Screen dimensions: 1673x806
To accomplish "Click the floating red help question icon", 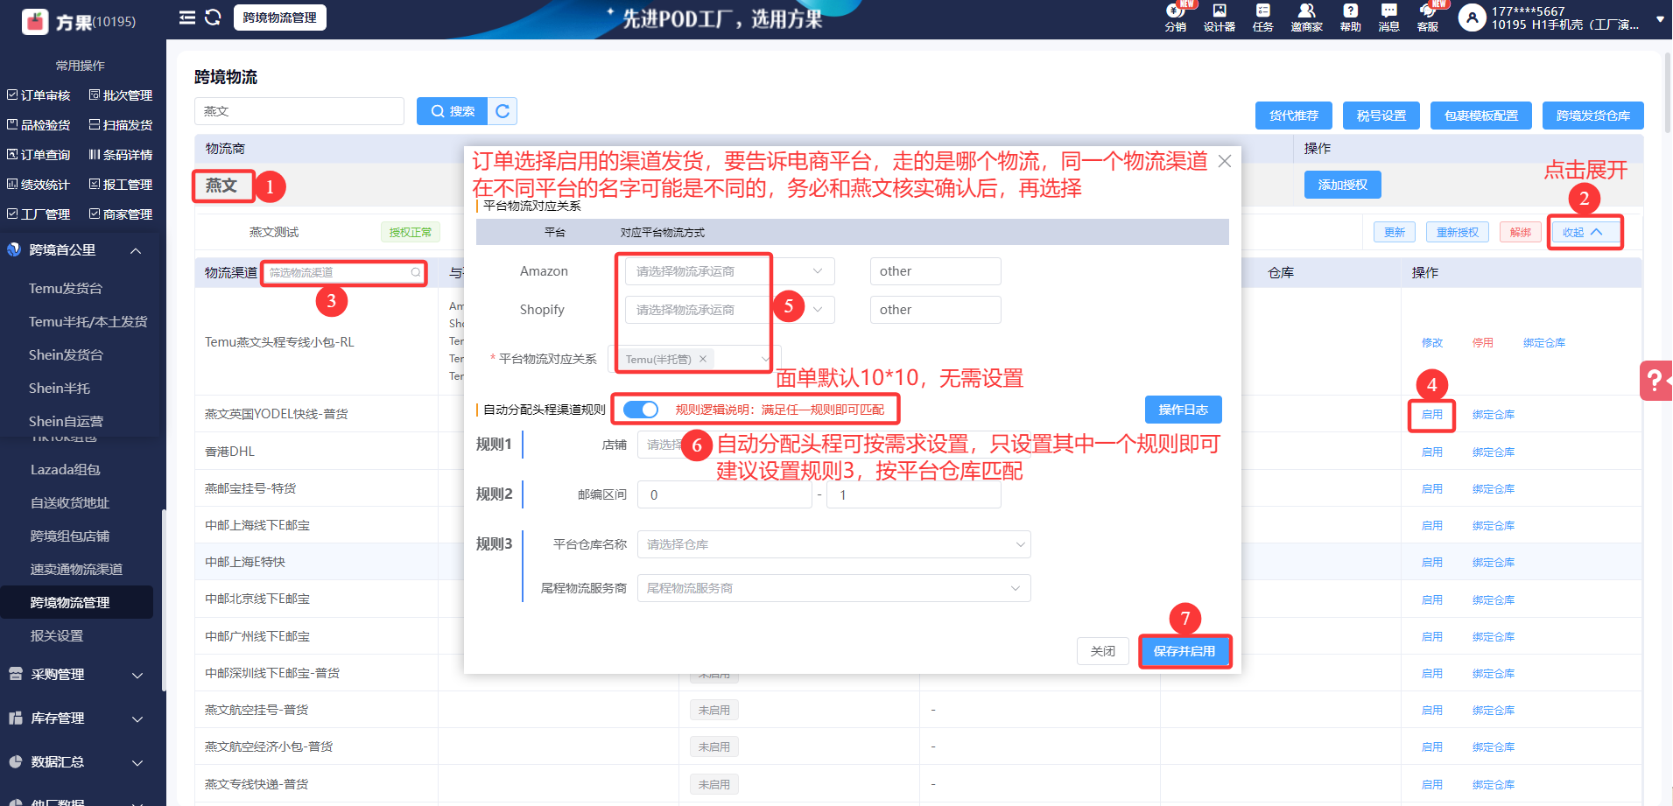I will [1655, 381].
